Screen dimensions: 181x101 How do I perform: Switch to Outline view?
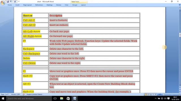tap(153, 95)
